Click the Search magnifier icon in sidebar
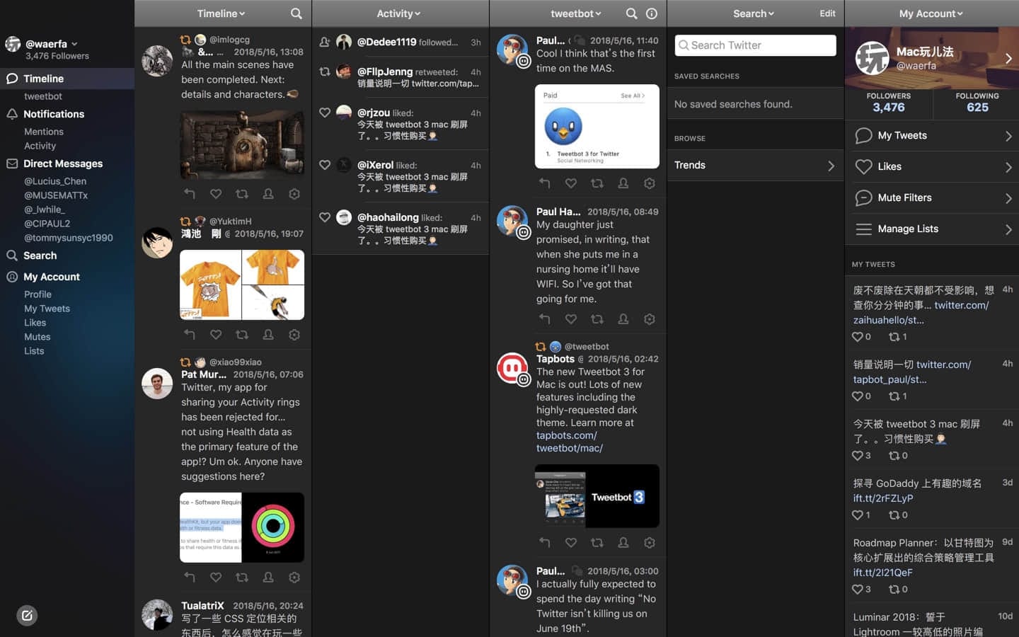This screenshot has width=1019, height=637. 12,256
